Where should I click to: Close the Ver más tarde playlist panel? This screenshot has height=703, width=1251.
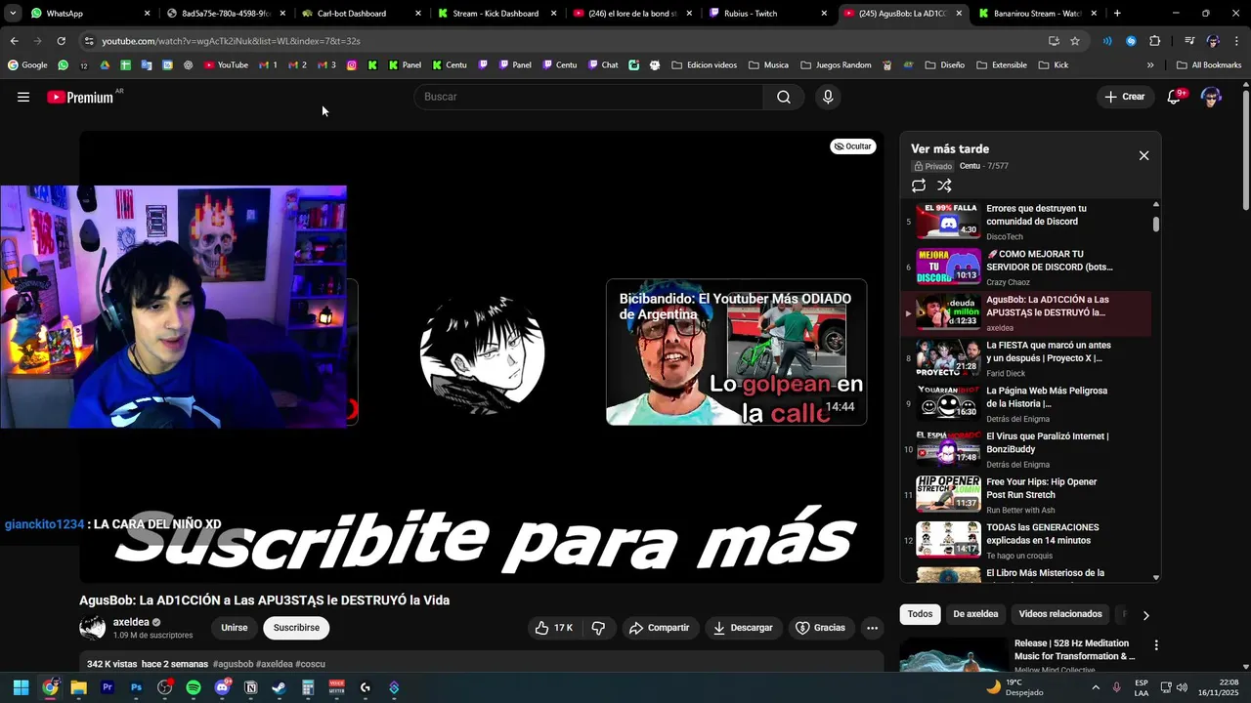coord(1143,155)
